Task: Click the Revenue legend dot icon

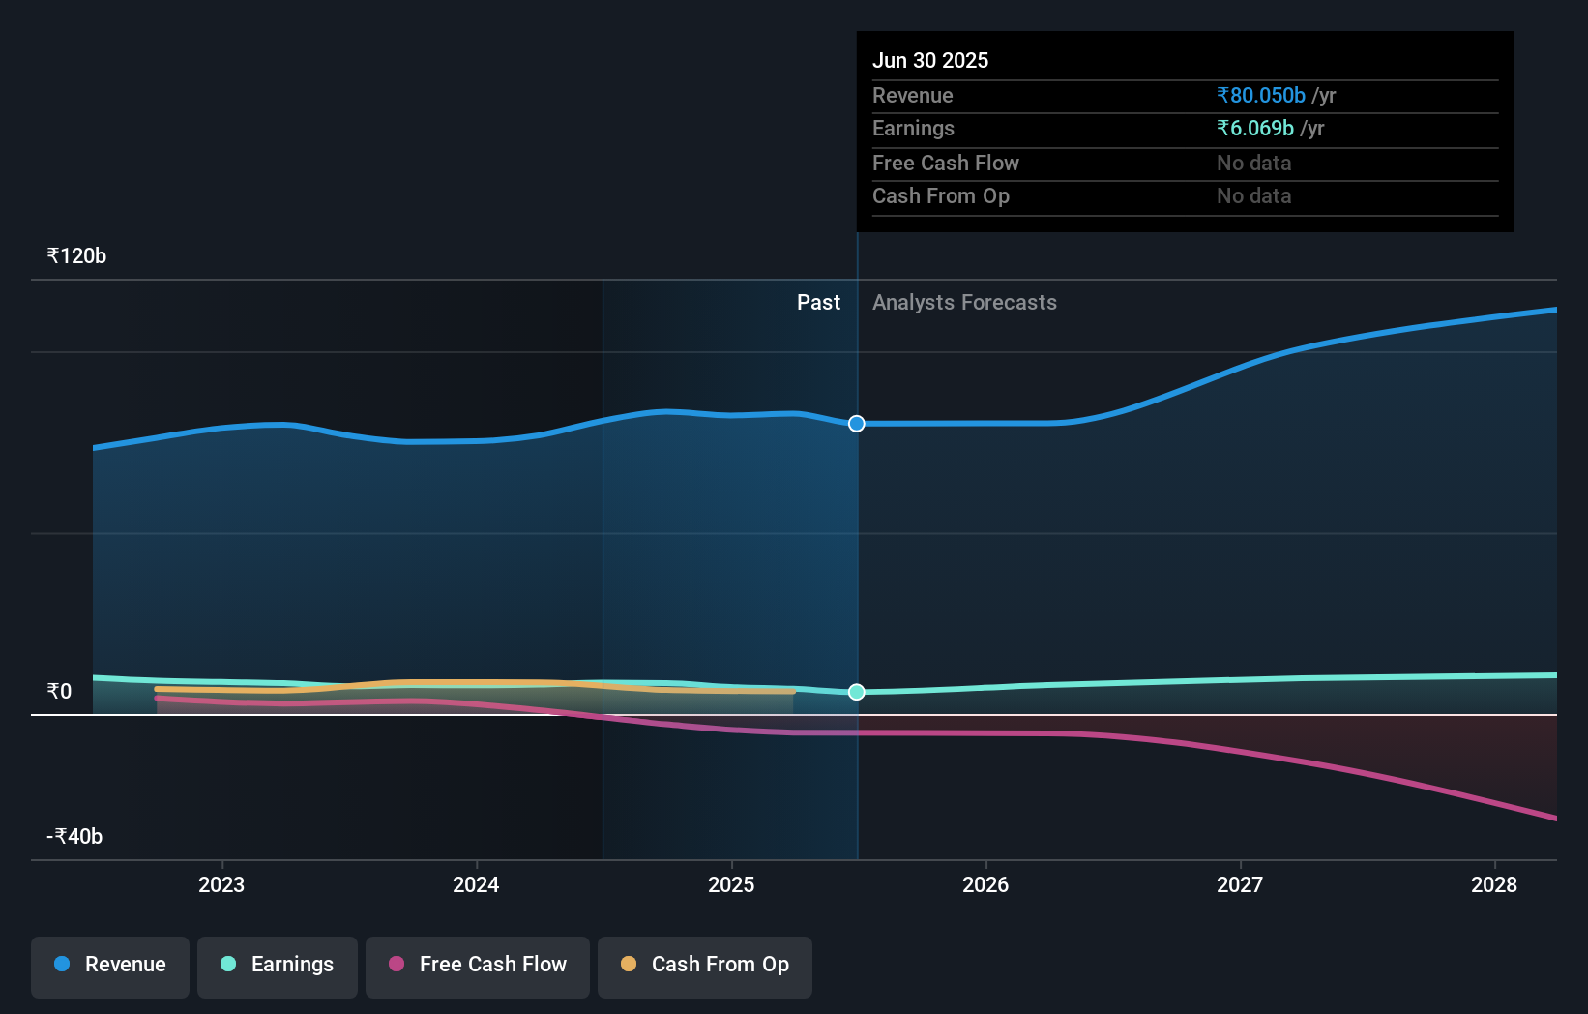Action: [61, 965]
